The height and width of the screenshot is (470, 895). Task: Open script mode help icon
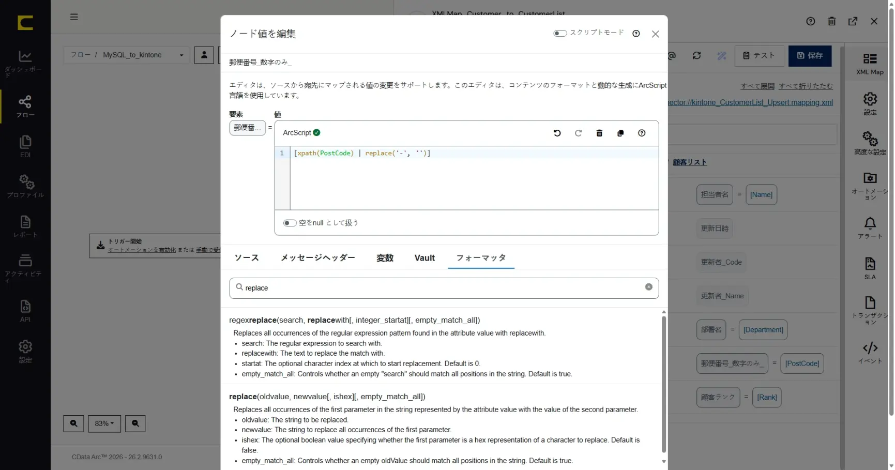click(x=636, y=34)
